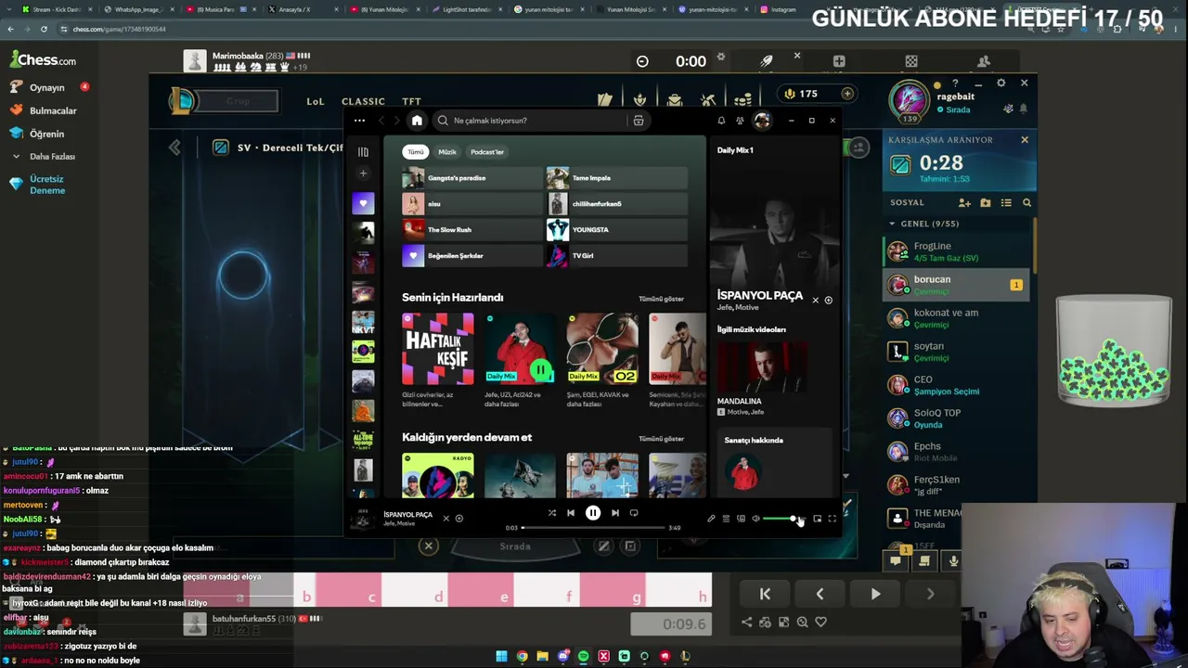Mute Spotify with the speaker icon
Image resolution: width=1188 pixels, height=668 pixels.
click(755, 519)
